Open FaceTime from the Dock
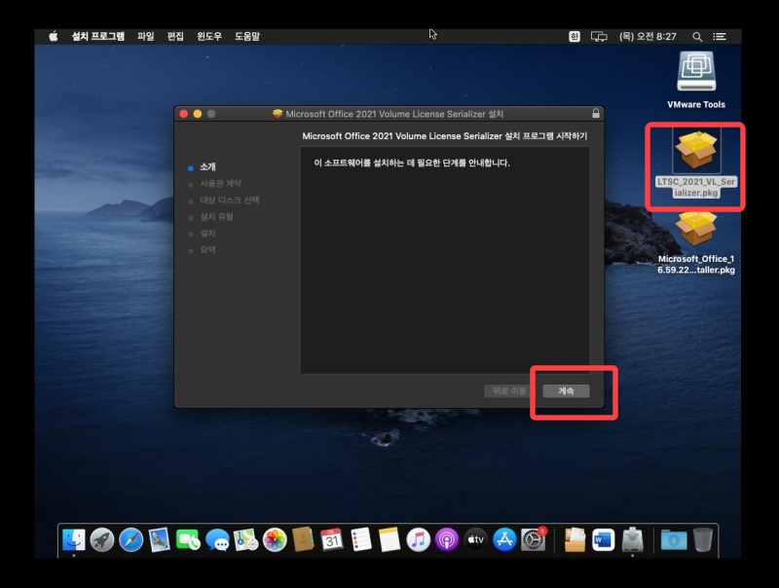 [x=188, y=539]
